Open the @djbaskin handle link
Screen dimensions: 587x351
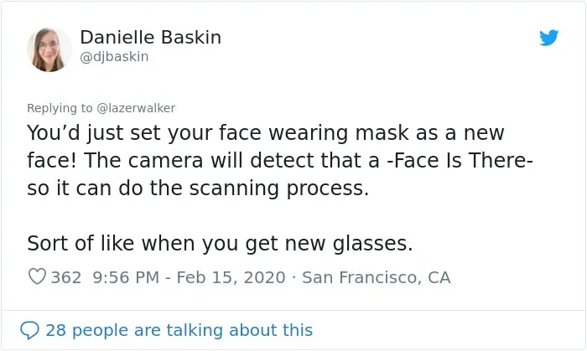pyautogui.click(x=114, y=57)
